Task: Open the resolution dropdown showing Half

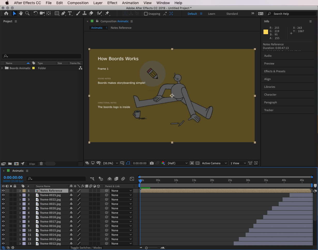Action: pos(178,163)
